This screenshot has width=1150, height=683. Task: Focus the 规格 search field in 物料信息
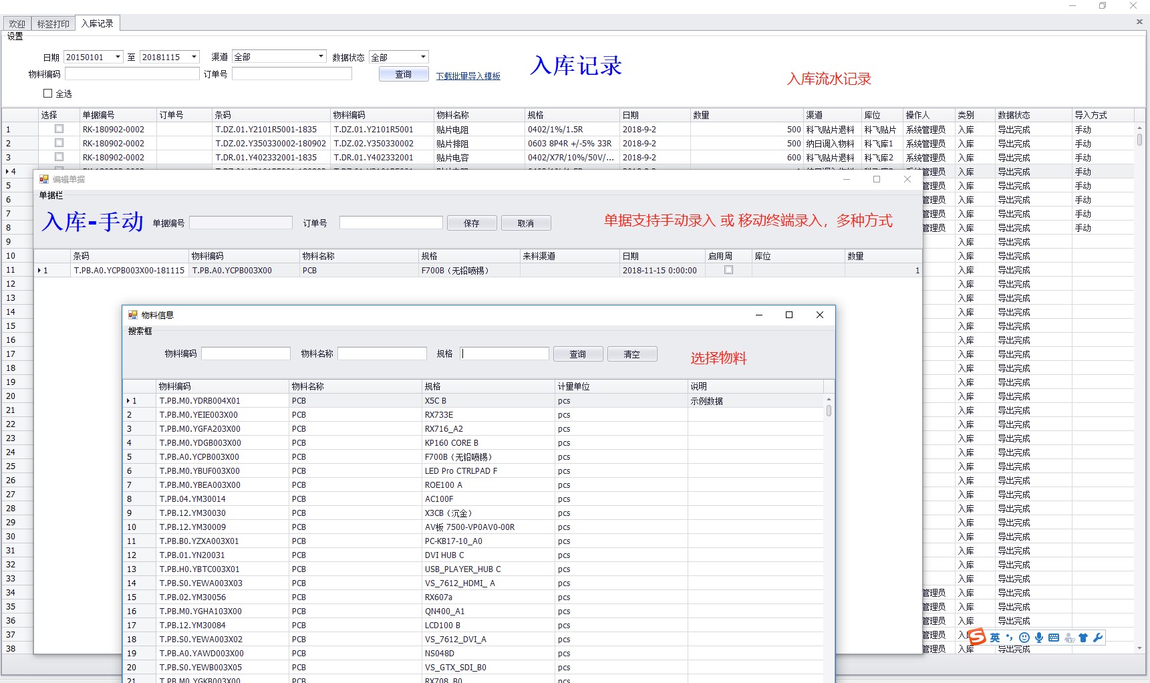505,354
